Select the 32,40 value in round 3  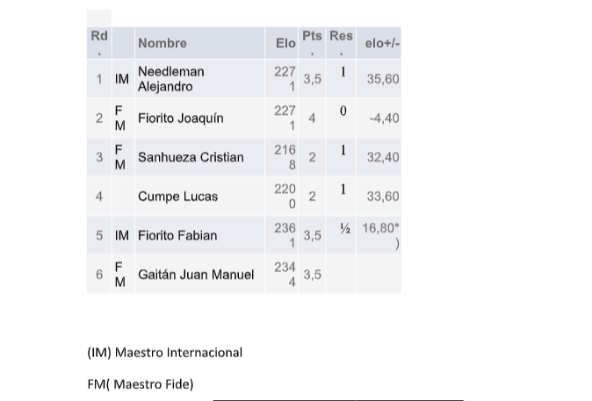click(x=383, y=157)
